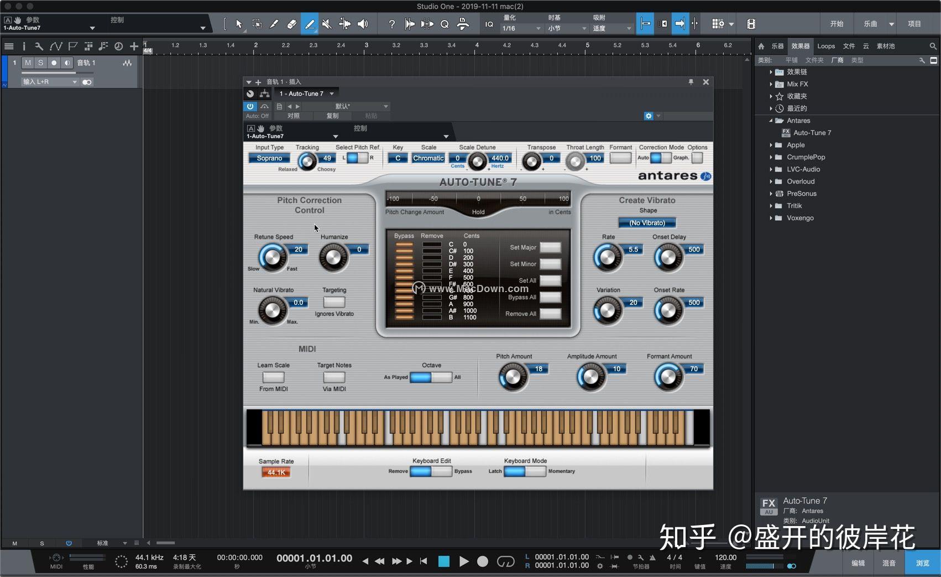Open quantize 1/16 dropdown
This screenshot has width=941, height=577.
click(521, 28)
